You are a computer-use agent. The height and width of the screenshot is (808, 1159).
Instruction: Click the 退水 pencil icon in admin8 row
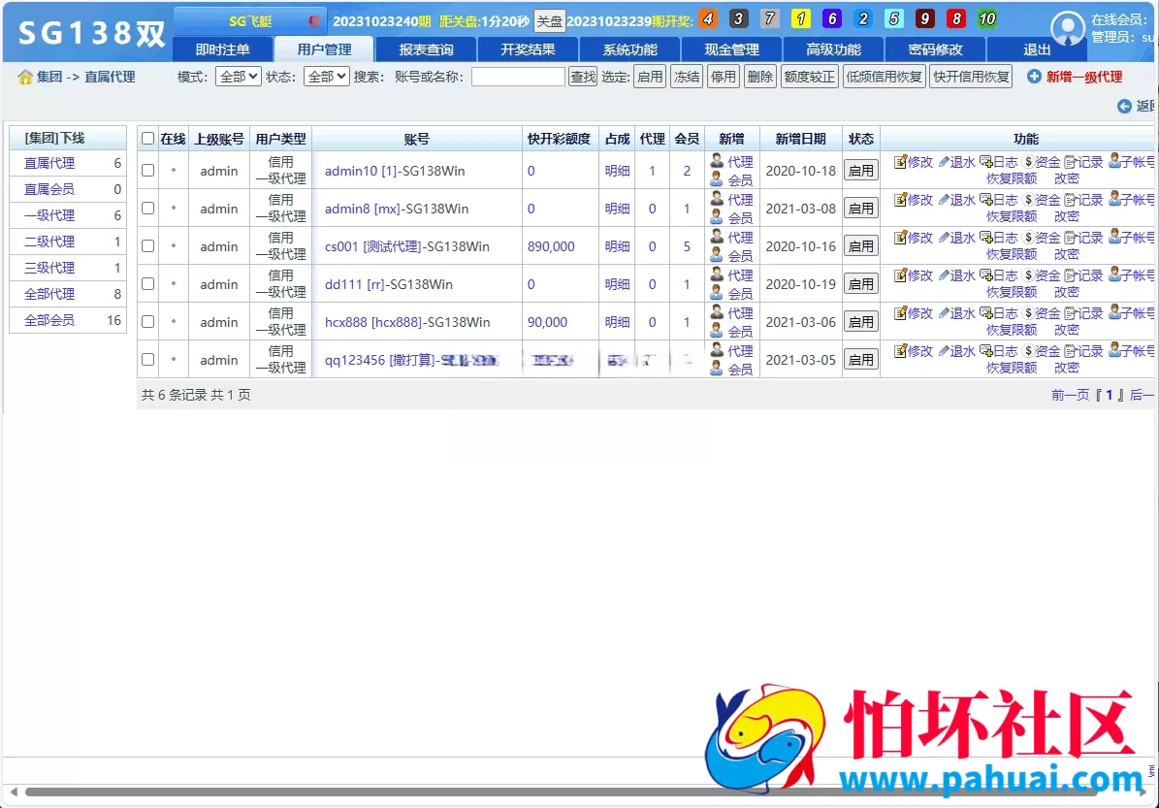pos(943,200)
